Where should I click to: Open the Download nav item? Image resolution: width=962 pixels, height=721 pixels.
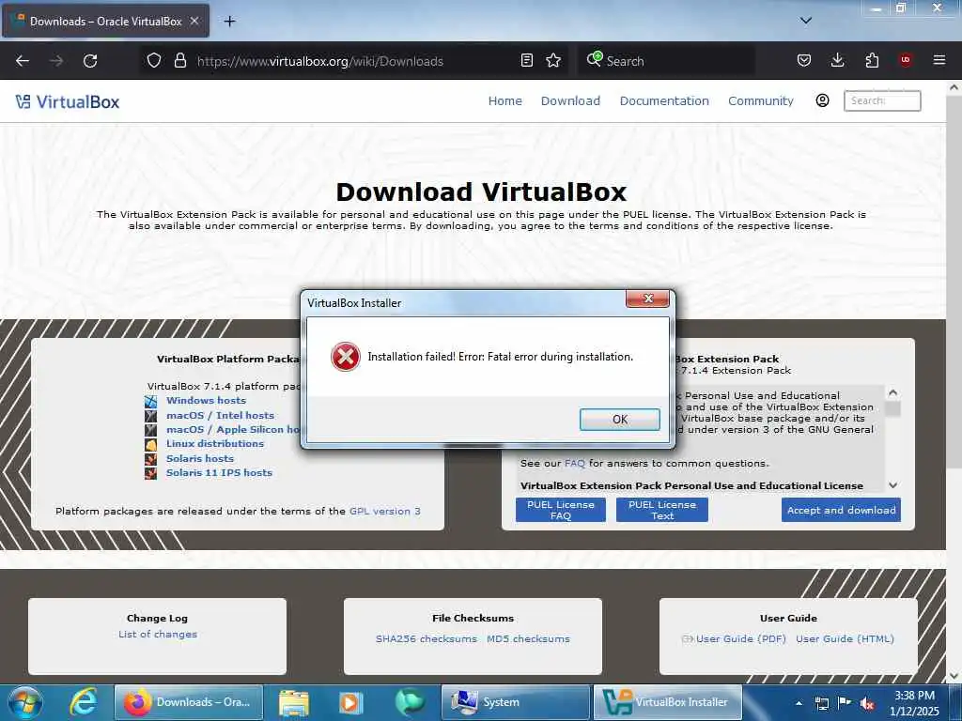570,101
